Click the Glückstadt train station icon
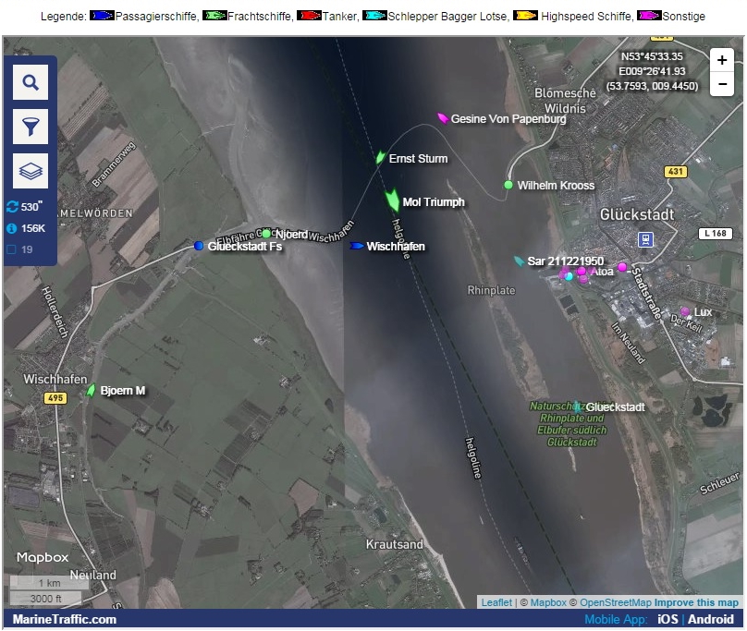Image resolution: width=747 pixels, height=631 pixels. (645, 239)
